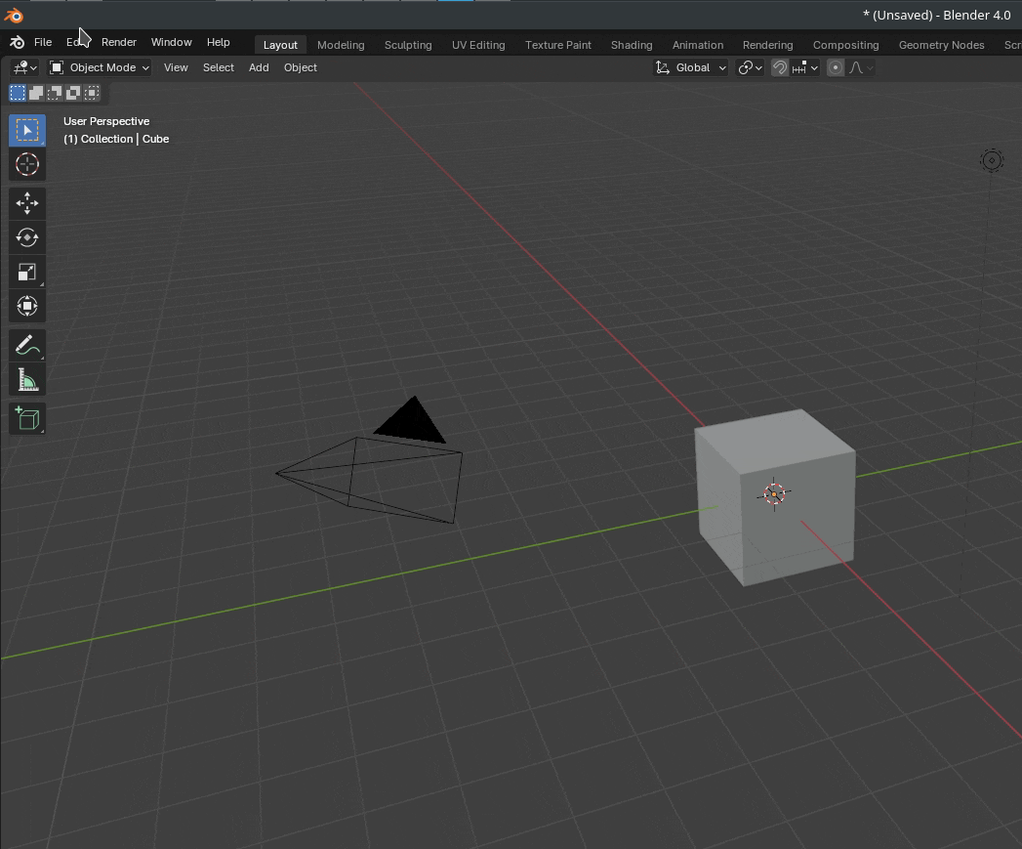The height and width of the screenshot is (849, 1022).
Task: Open viewport Select menu
Action: (219, 67)
